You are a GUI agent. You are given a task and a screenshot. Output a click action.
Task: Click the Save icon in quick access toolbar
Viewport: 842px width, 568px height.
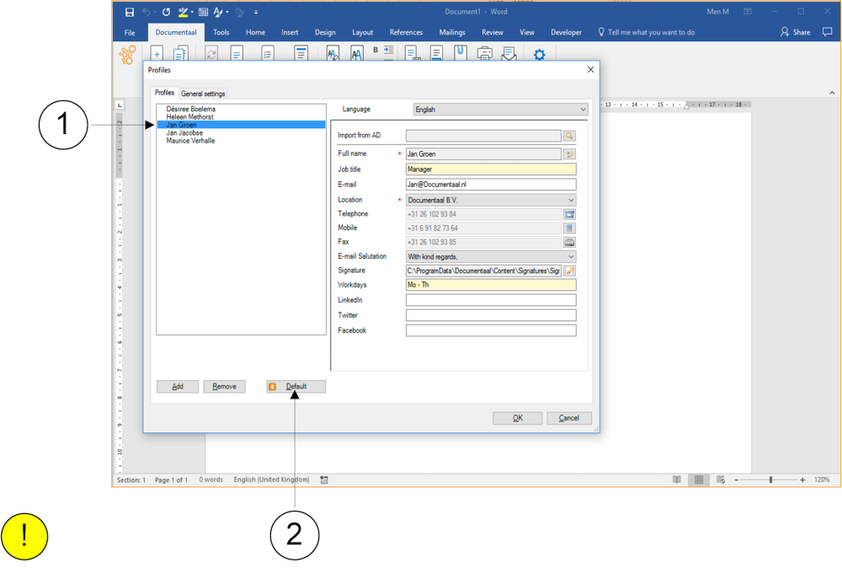point(130,12)
